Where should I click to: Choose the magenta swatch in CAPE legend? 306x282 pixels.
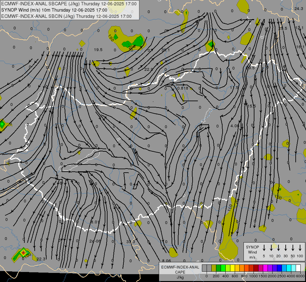tap(265, 268)
